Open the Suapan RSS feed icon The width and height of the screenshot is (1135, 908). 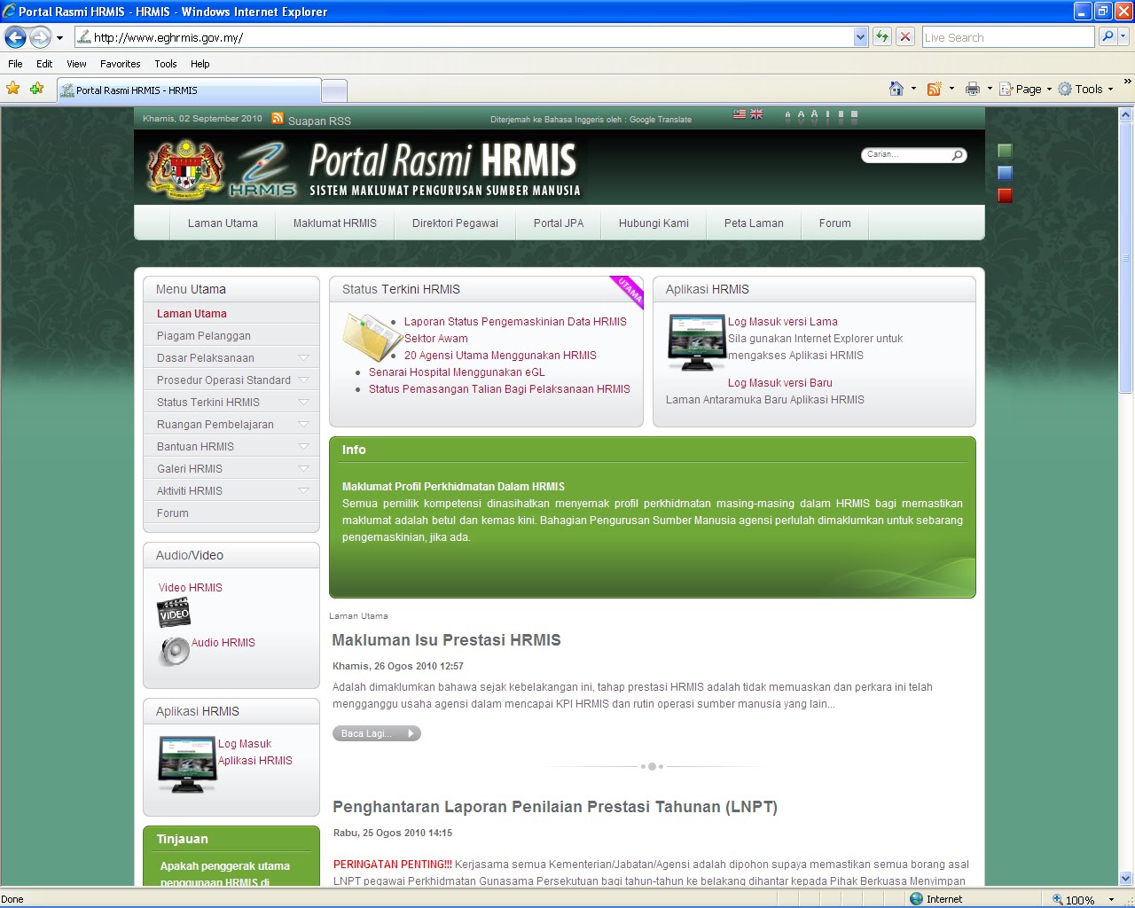pyautogui.click(x=278, y=119)
